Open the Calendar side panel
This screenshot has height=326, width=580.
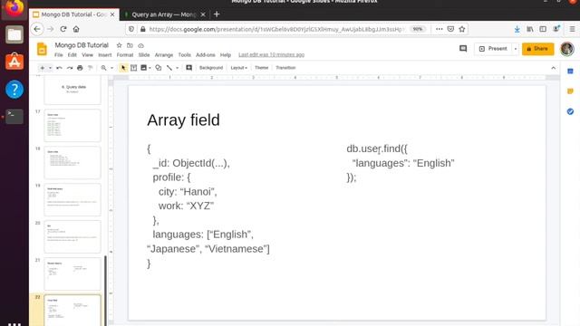(570, 71)
